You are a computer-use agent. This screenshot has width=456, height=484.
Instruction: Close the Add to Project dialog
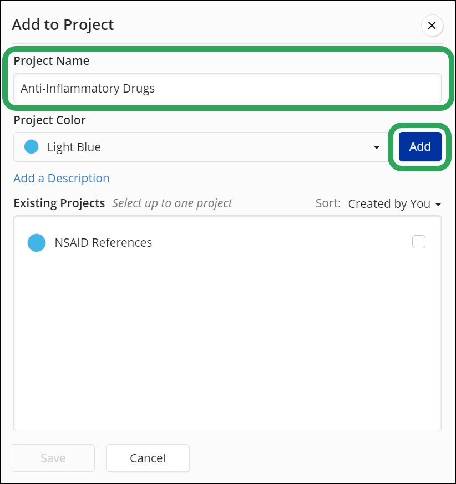[x=432, y=26]
